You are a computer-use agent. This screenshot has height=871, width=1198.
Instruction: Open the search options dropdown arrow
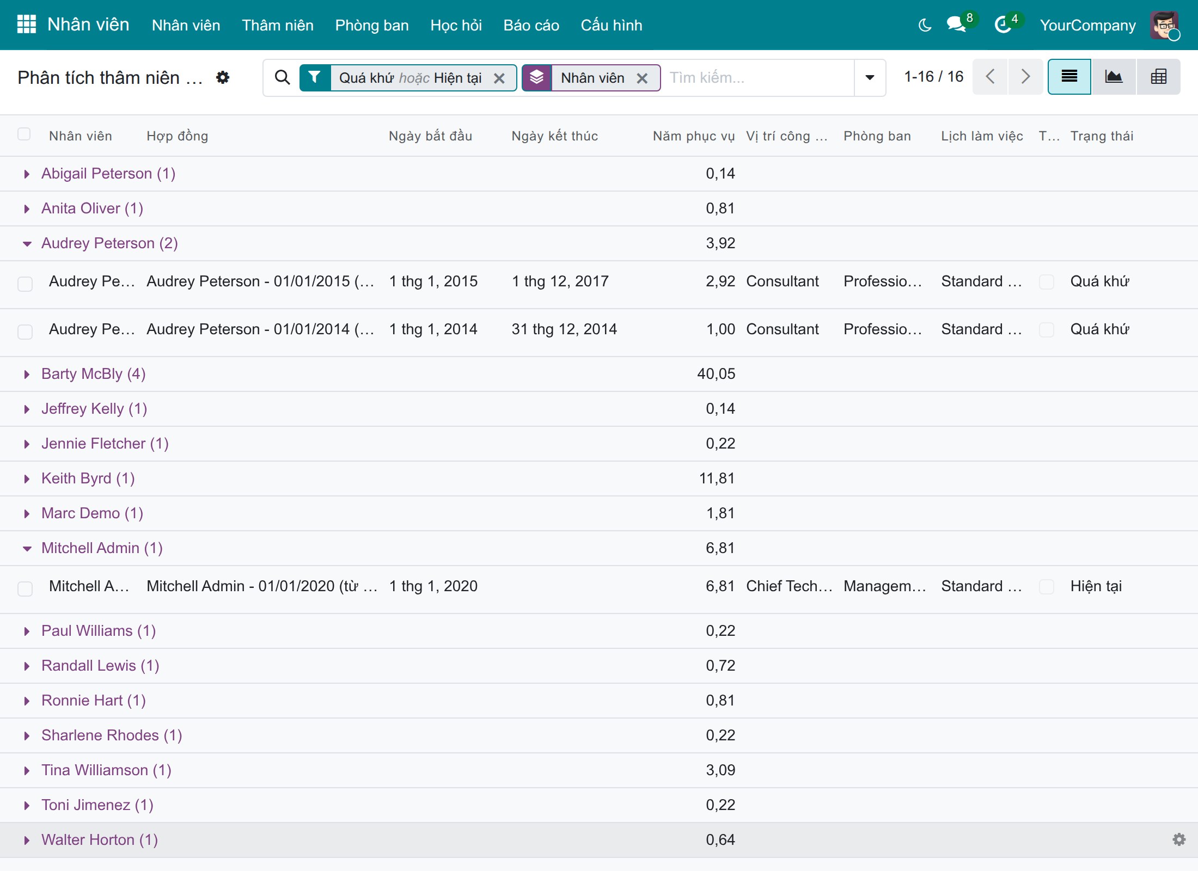point(870,77)
